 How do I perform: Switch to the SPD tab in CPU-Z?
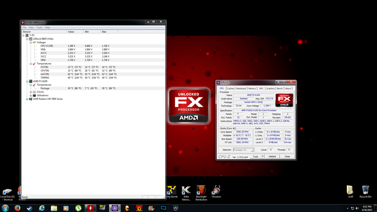pos(261,89)
